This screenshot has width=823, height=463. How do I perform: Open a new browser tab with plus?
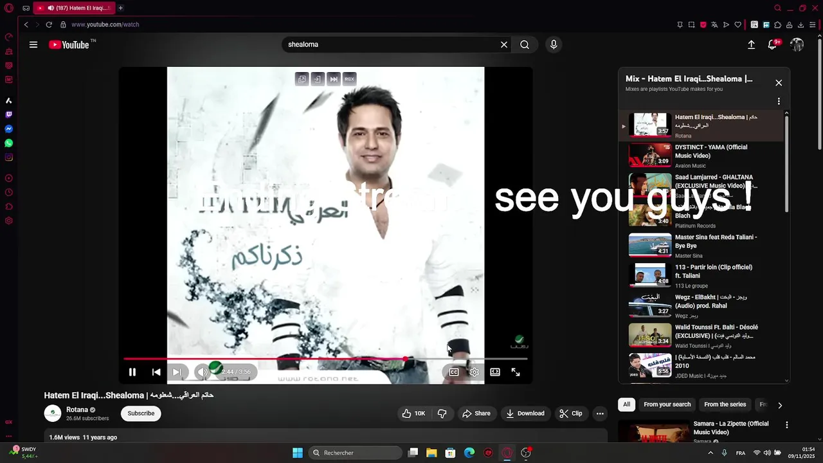[120, 8]
